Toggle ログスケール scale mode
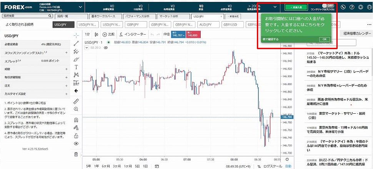 (273, 166)
